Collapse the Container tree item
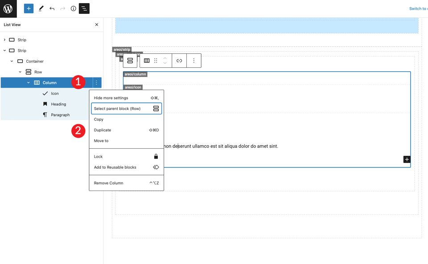Image resolution: width=428 pixels, height=264 pixels. tap(12, 61)
